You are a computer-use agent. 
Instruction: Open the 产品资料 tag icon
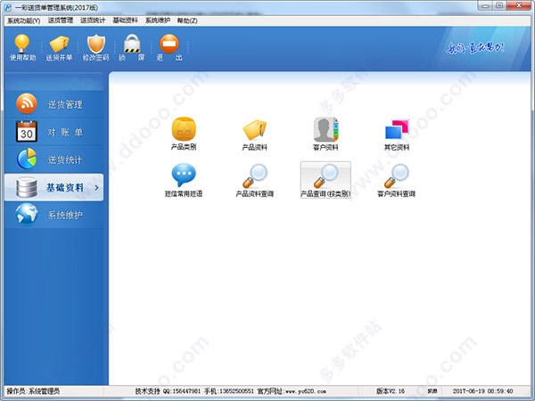[254, 135]
